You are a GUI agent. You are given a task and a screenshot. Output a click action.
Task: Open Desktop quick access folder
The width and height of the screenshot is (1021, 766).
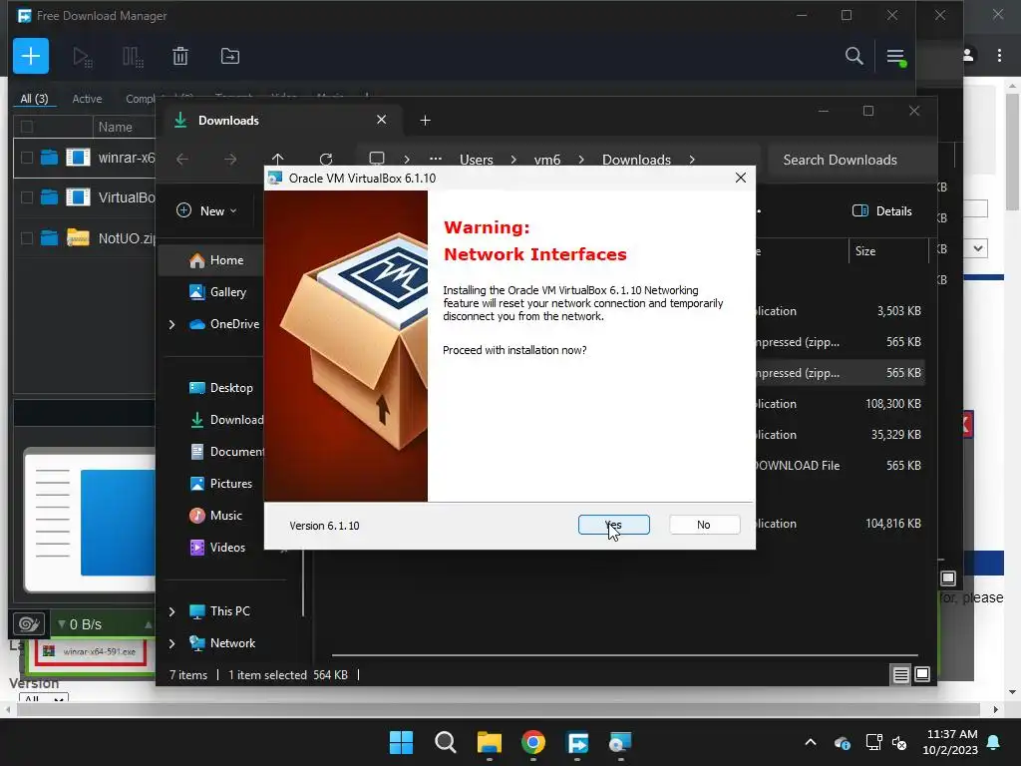click(x=221, y=388)
